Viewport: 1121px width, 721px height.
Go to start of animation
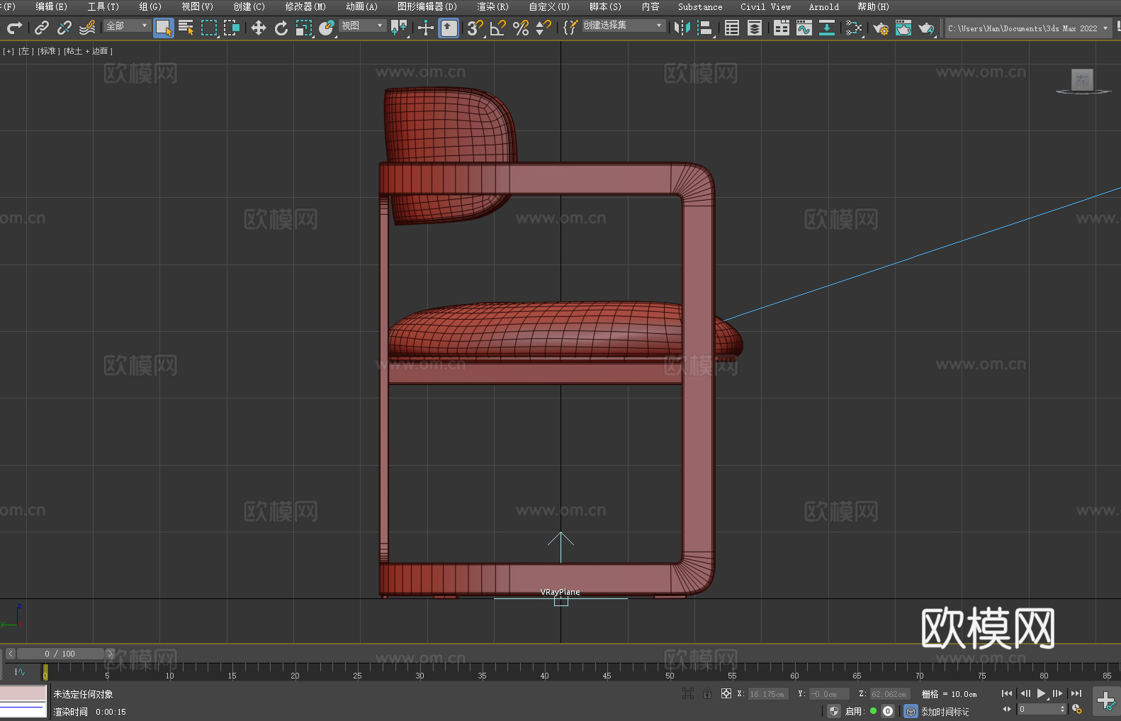(1007, 693)
